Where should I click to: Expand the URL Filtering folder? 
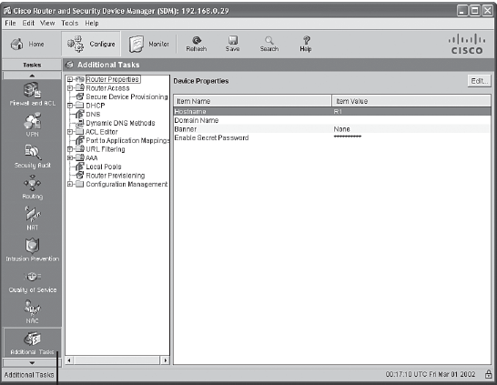[70, 149]
